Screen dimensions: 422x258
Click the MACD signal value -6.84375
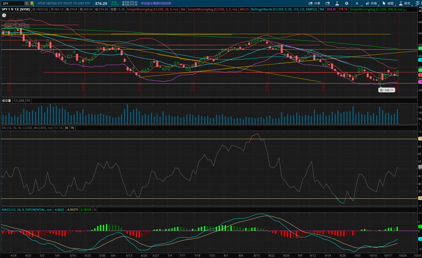pos(73,210)
